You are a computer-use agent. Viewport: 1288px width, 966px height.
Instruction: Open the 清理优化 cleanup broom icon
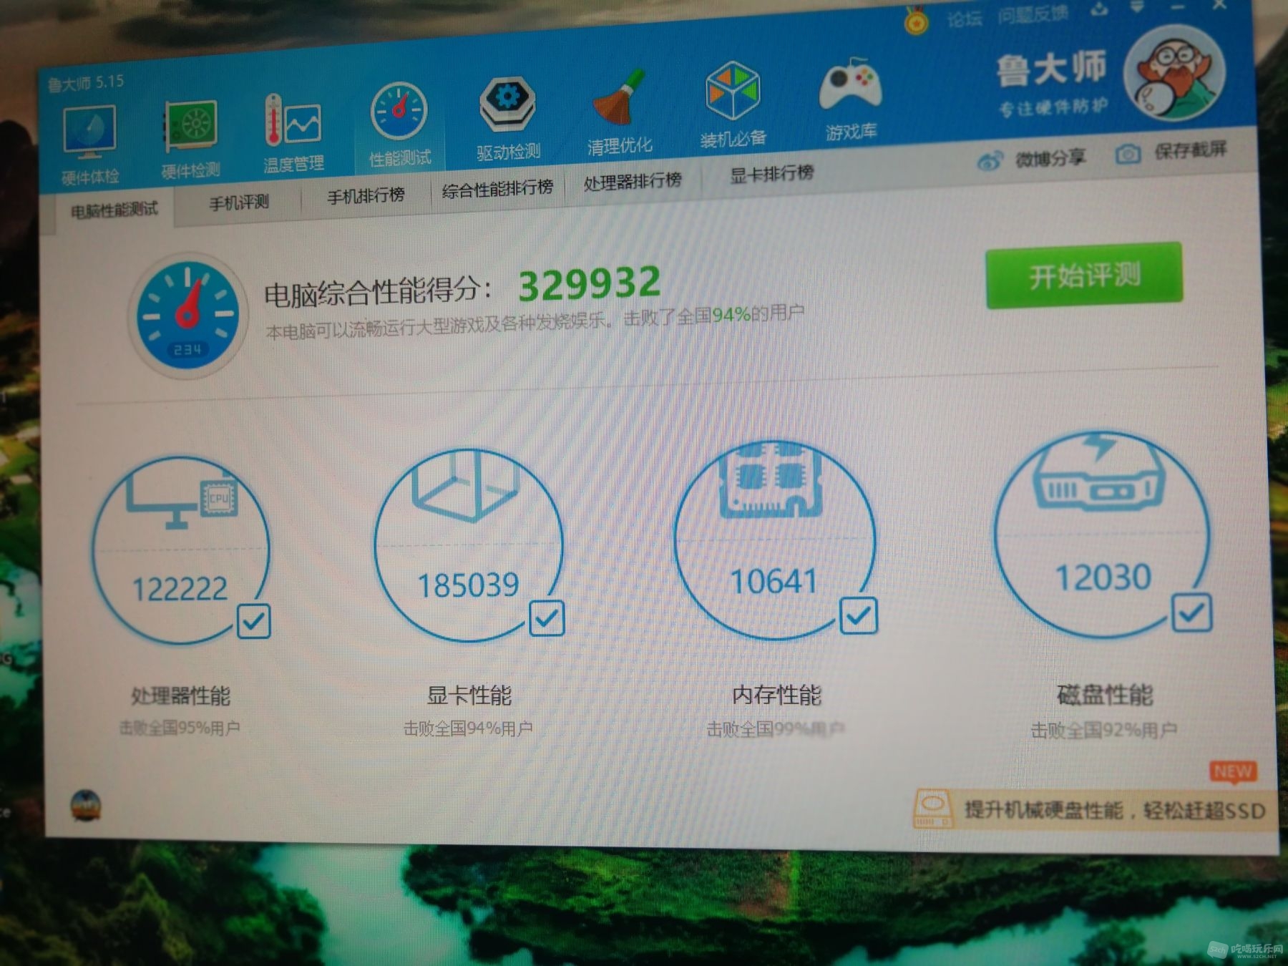(619, 97)
